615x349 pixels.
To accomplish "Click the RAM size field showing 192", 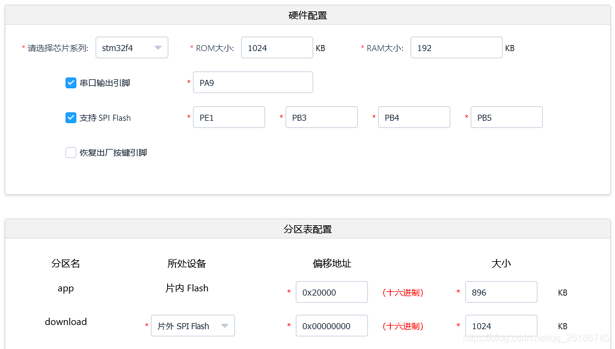I will 456,47.
